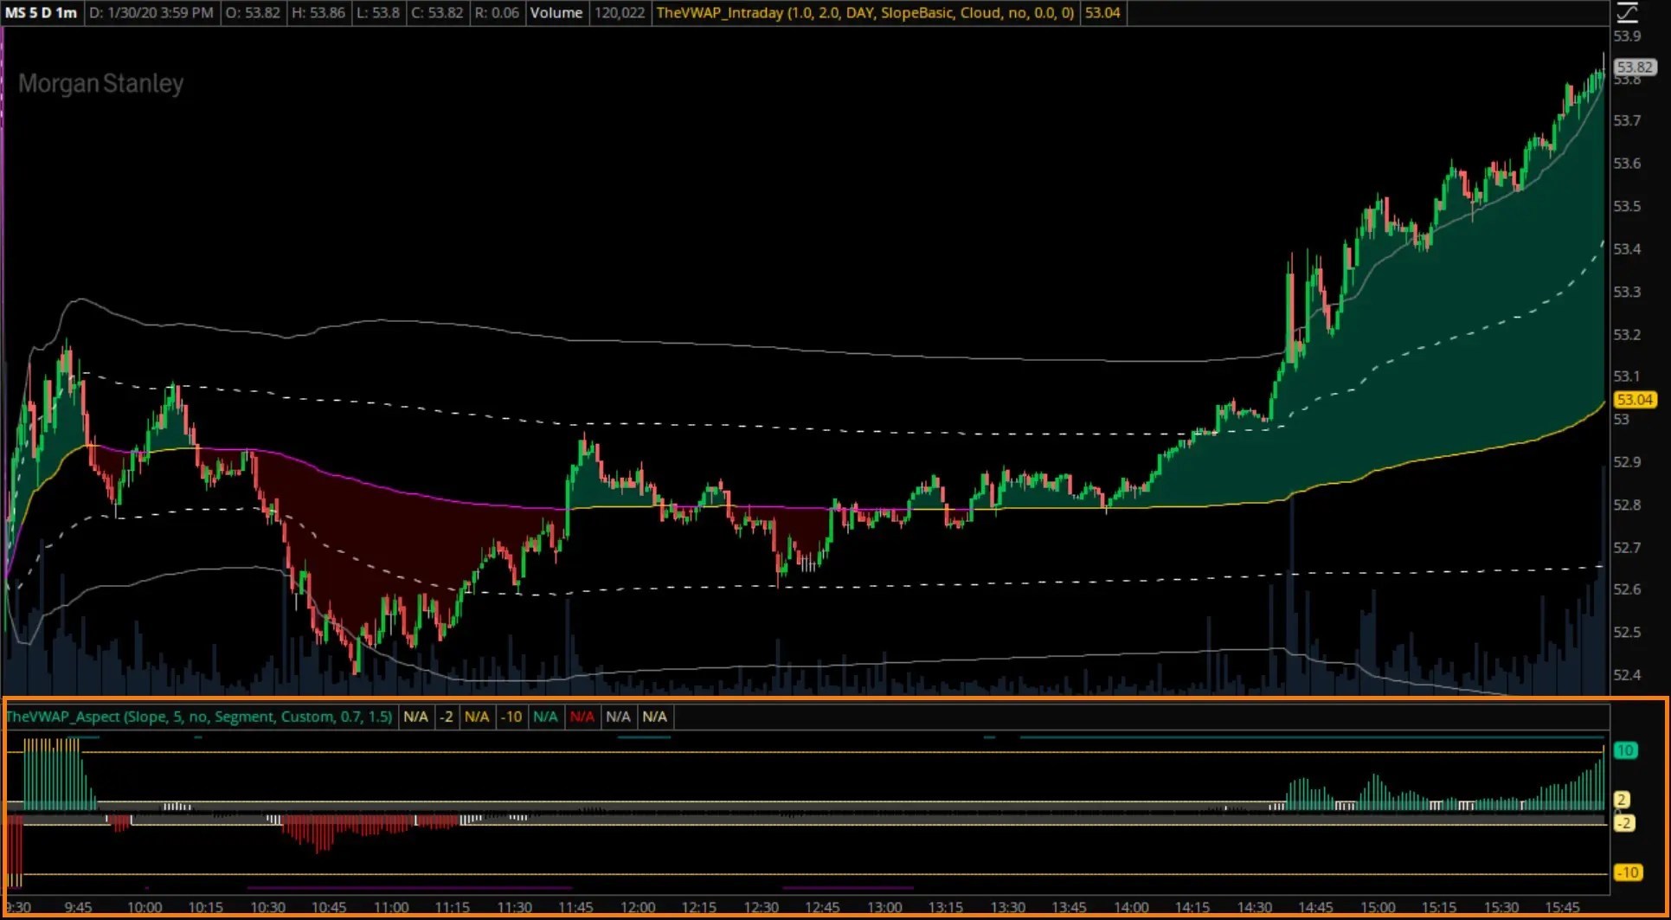The image size is (1671, 920).
Task: Click the last N/A value in study header
Action: pyautogui.click(x=655, y=717)
